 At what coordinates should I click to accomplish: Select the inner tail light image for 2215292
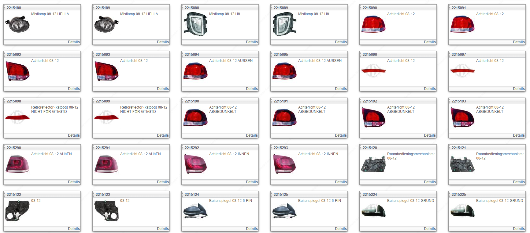[195, 164]
